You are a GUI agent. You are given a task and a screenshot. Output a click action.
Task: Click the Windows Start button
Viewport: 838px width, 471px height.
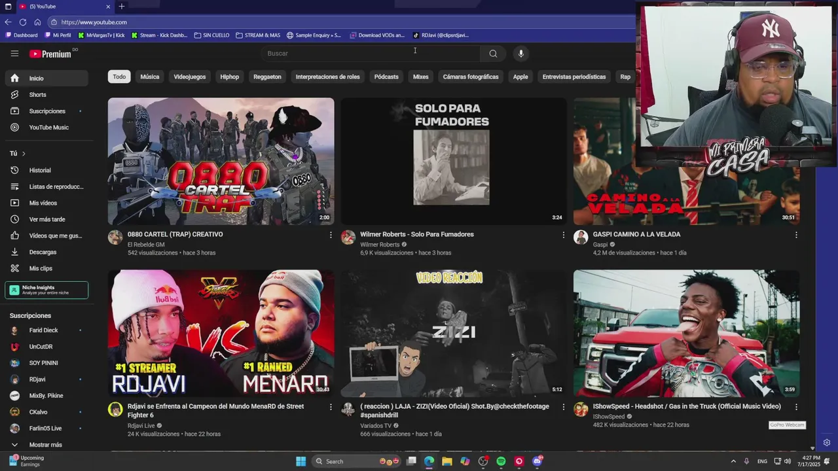[301, 461]
